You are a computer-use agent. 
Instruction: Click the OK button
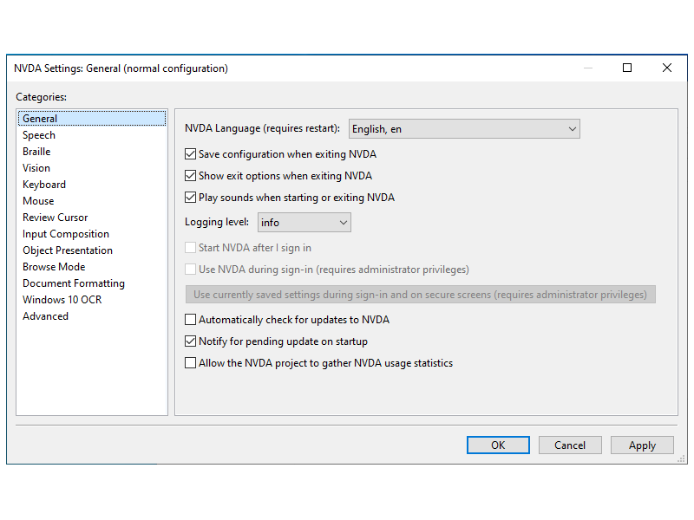tap(498, 445)
